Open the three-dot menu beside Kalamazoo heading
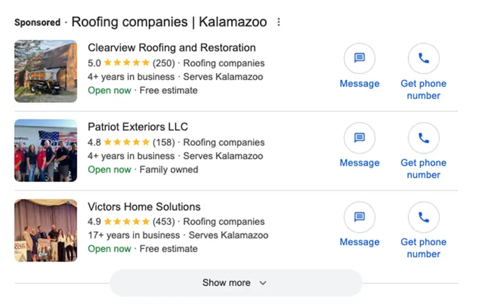 [x=279, y=22]
